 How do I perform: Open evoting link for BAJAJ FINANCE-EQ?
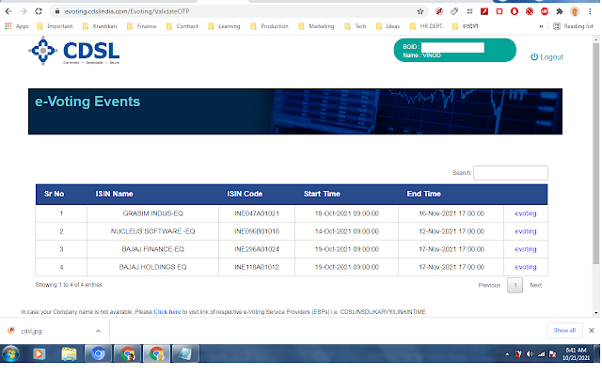click(526, 249)
